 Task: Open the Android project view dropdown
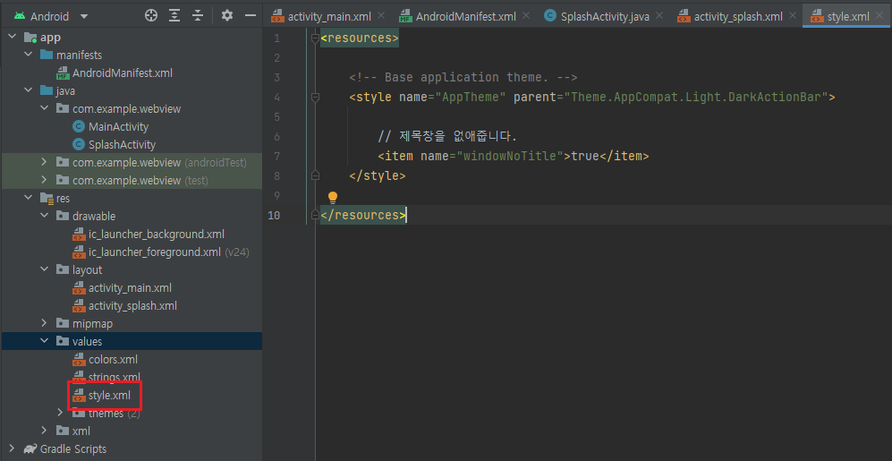click(x=51, y=16)
